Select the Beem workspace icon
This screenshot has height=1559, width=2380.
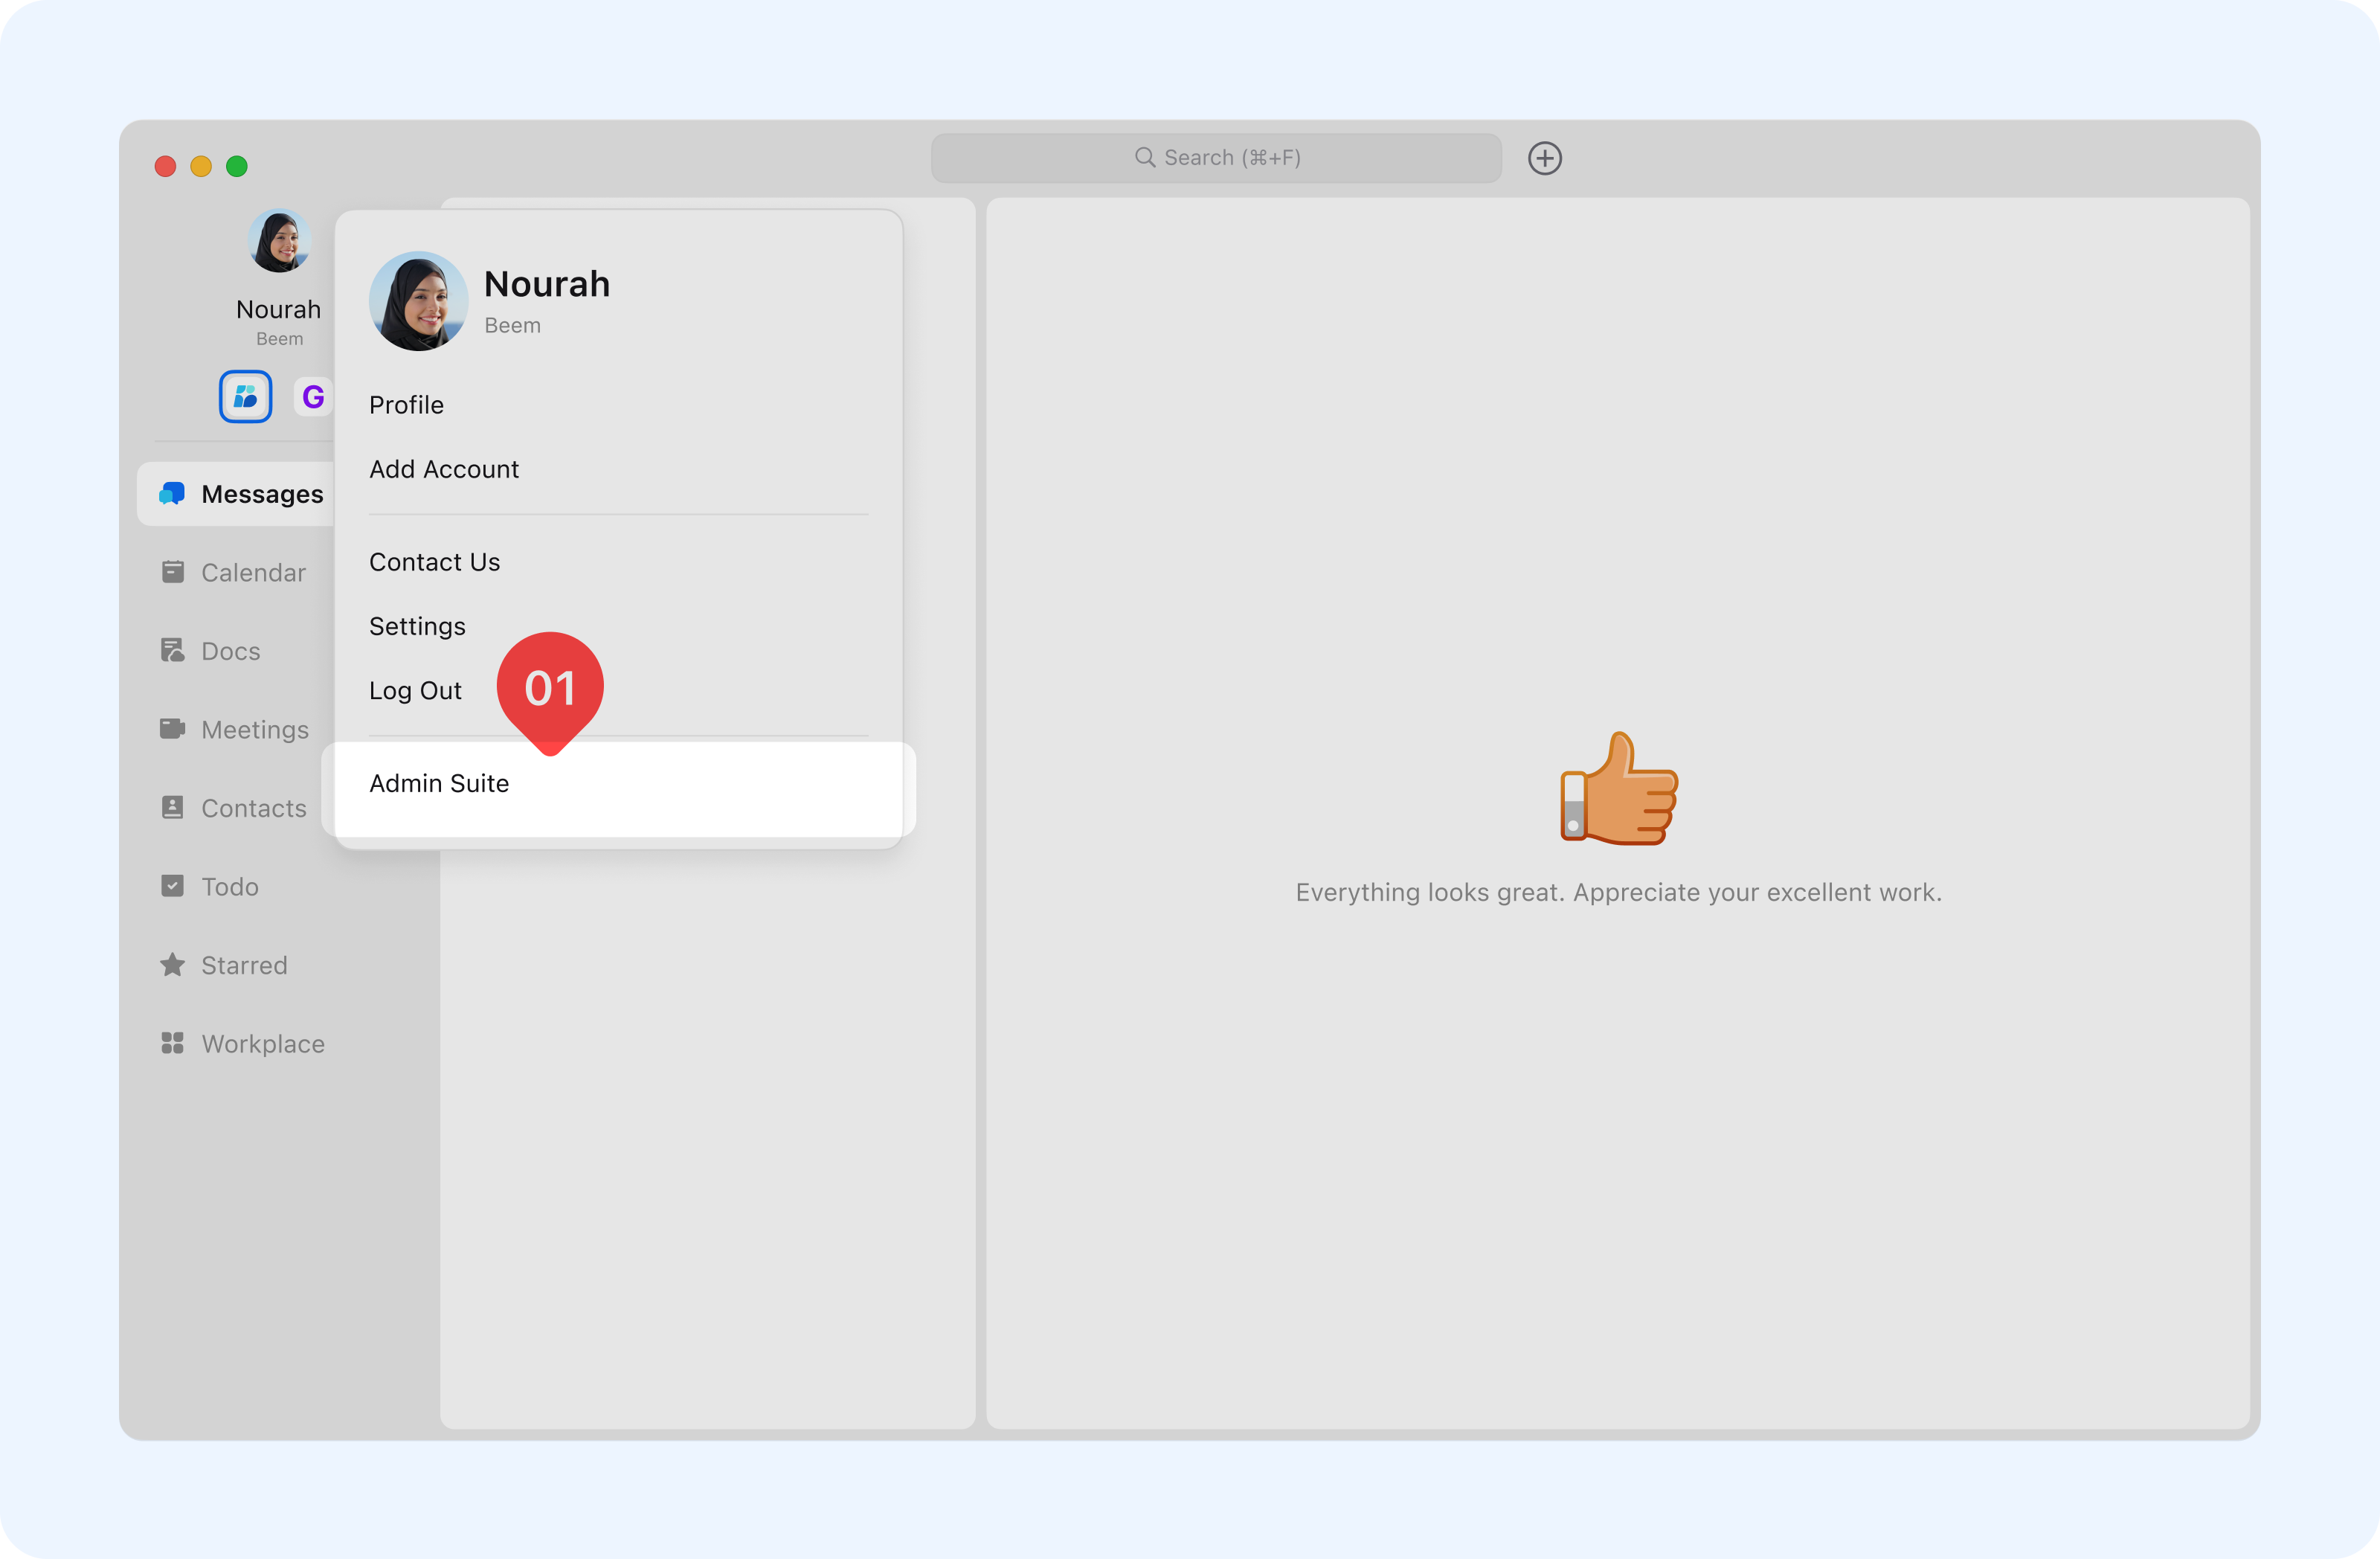tap(245, 397)
